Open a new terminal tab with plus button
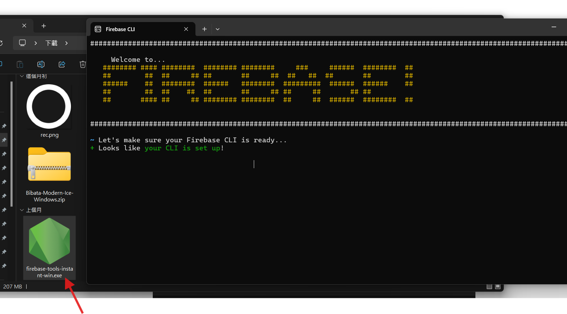This screenshot has width=567, height=314. (204, 29)
